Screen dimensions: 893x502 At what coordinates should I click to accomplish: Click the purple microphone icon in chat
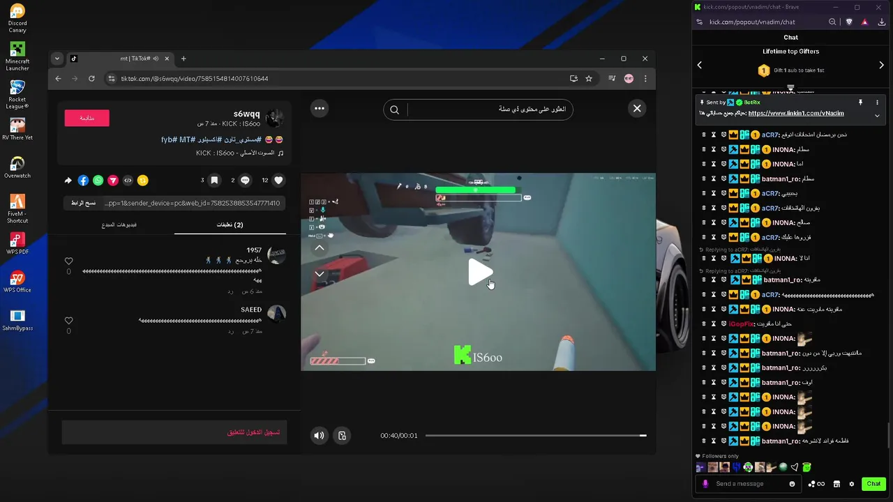[705, 484]
